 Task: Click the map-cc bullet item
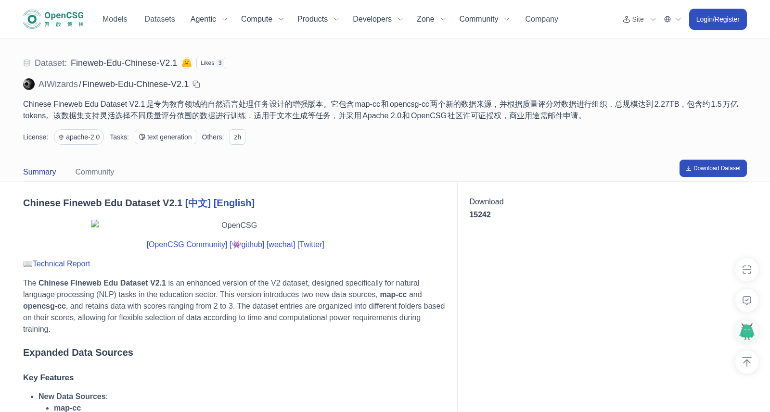pyautogui.click(x=67, y=408)
